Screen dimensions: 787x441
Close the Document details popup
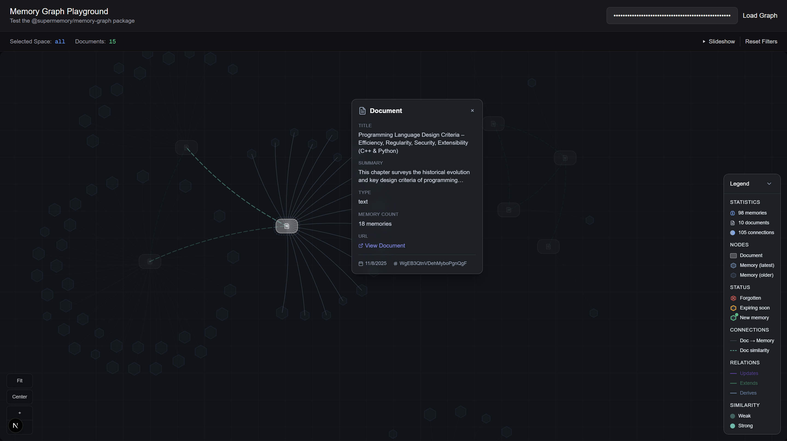tap(472, 111)
